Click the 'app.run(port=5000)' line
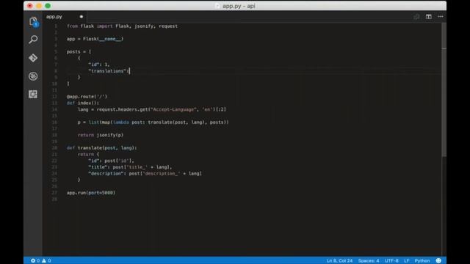The width and height of the screenshot is (470, 264). pyautogui.click(x=91, y=193)
